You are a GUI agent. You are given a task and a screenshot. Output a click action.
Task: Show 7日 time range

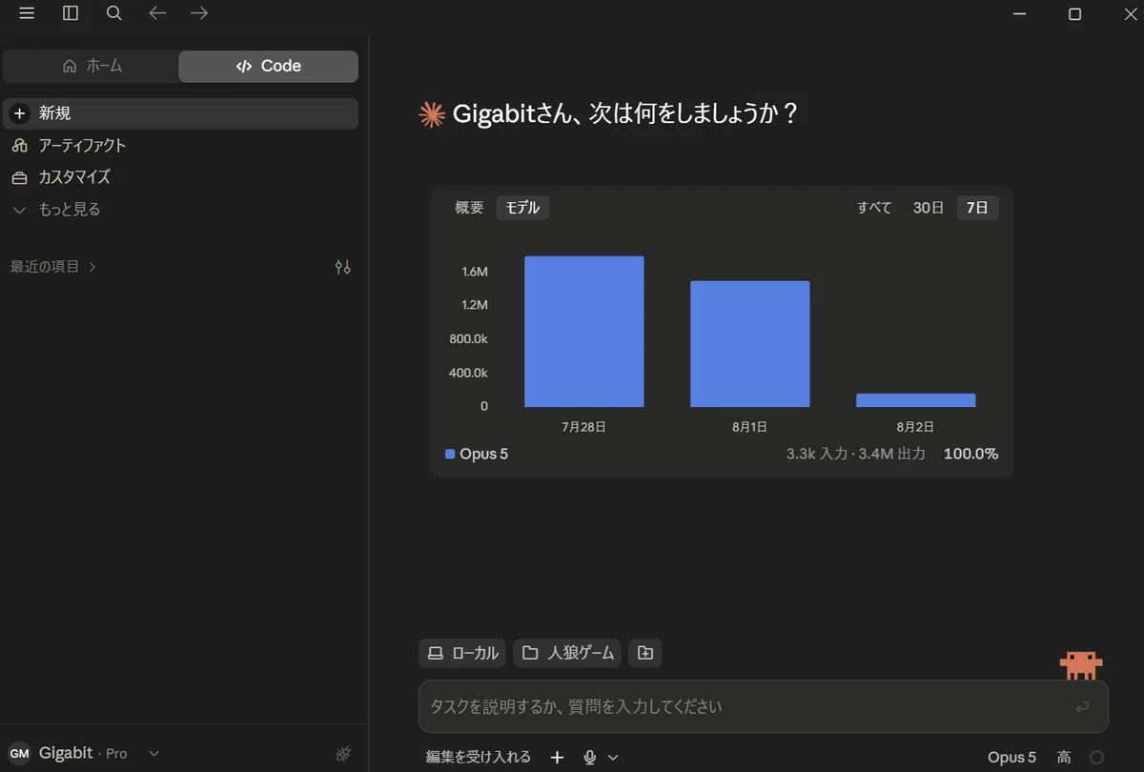977,208
